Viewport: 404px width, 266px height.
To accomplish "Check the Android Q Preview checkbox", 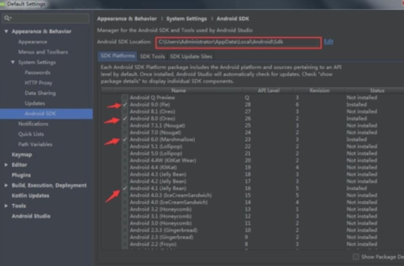I will tap(125, 98).
